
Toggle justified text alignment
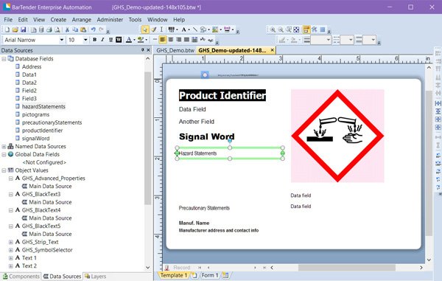186,40
